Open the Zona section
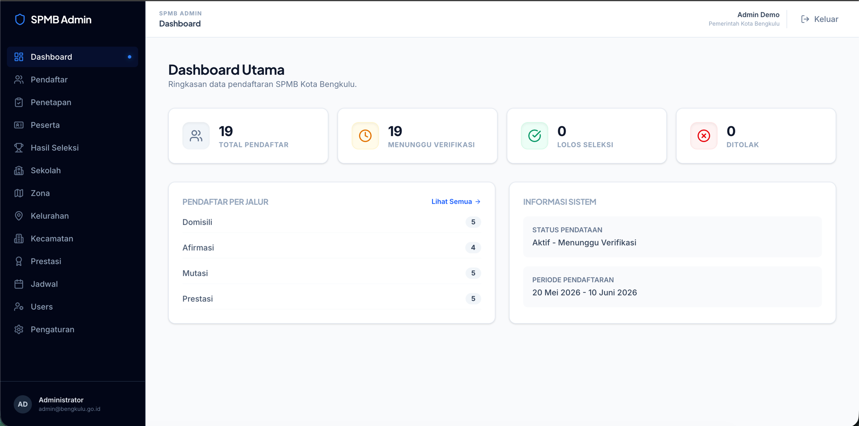 coord(73,193)
